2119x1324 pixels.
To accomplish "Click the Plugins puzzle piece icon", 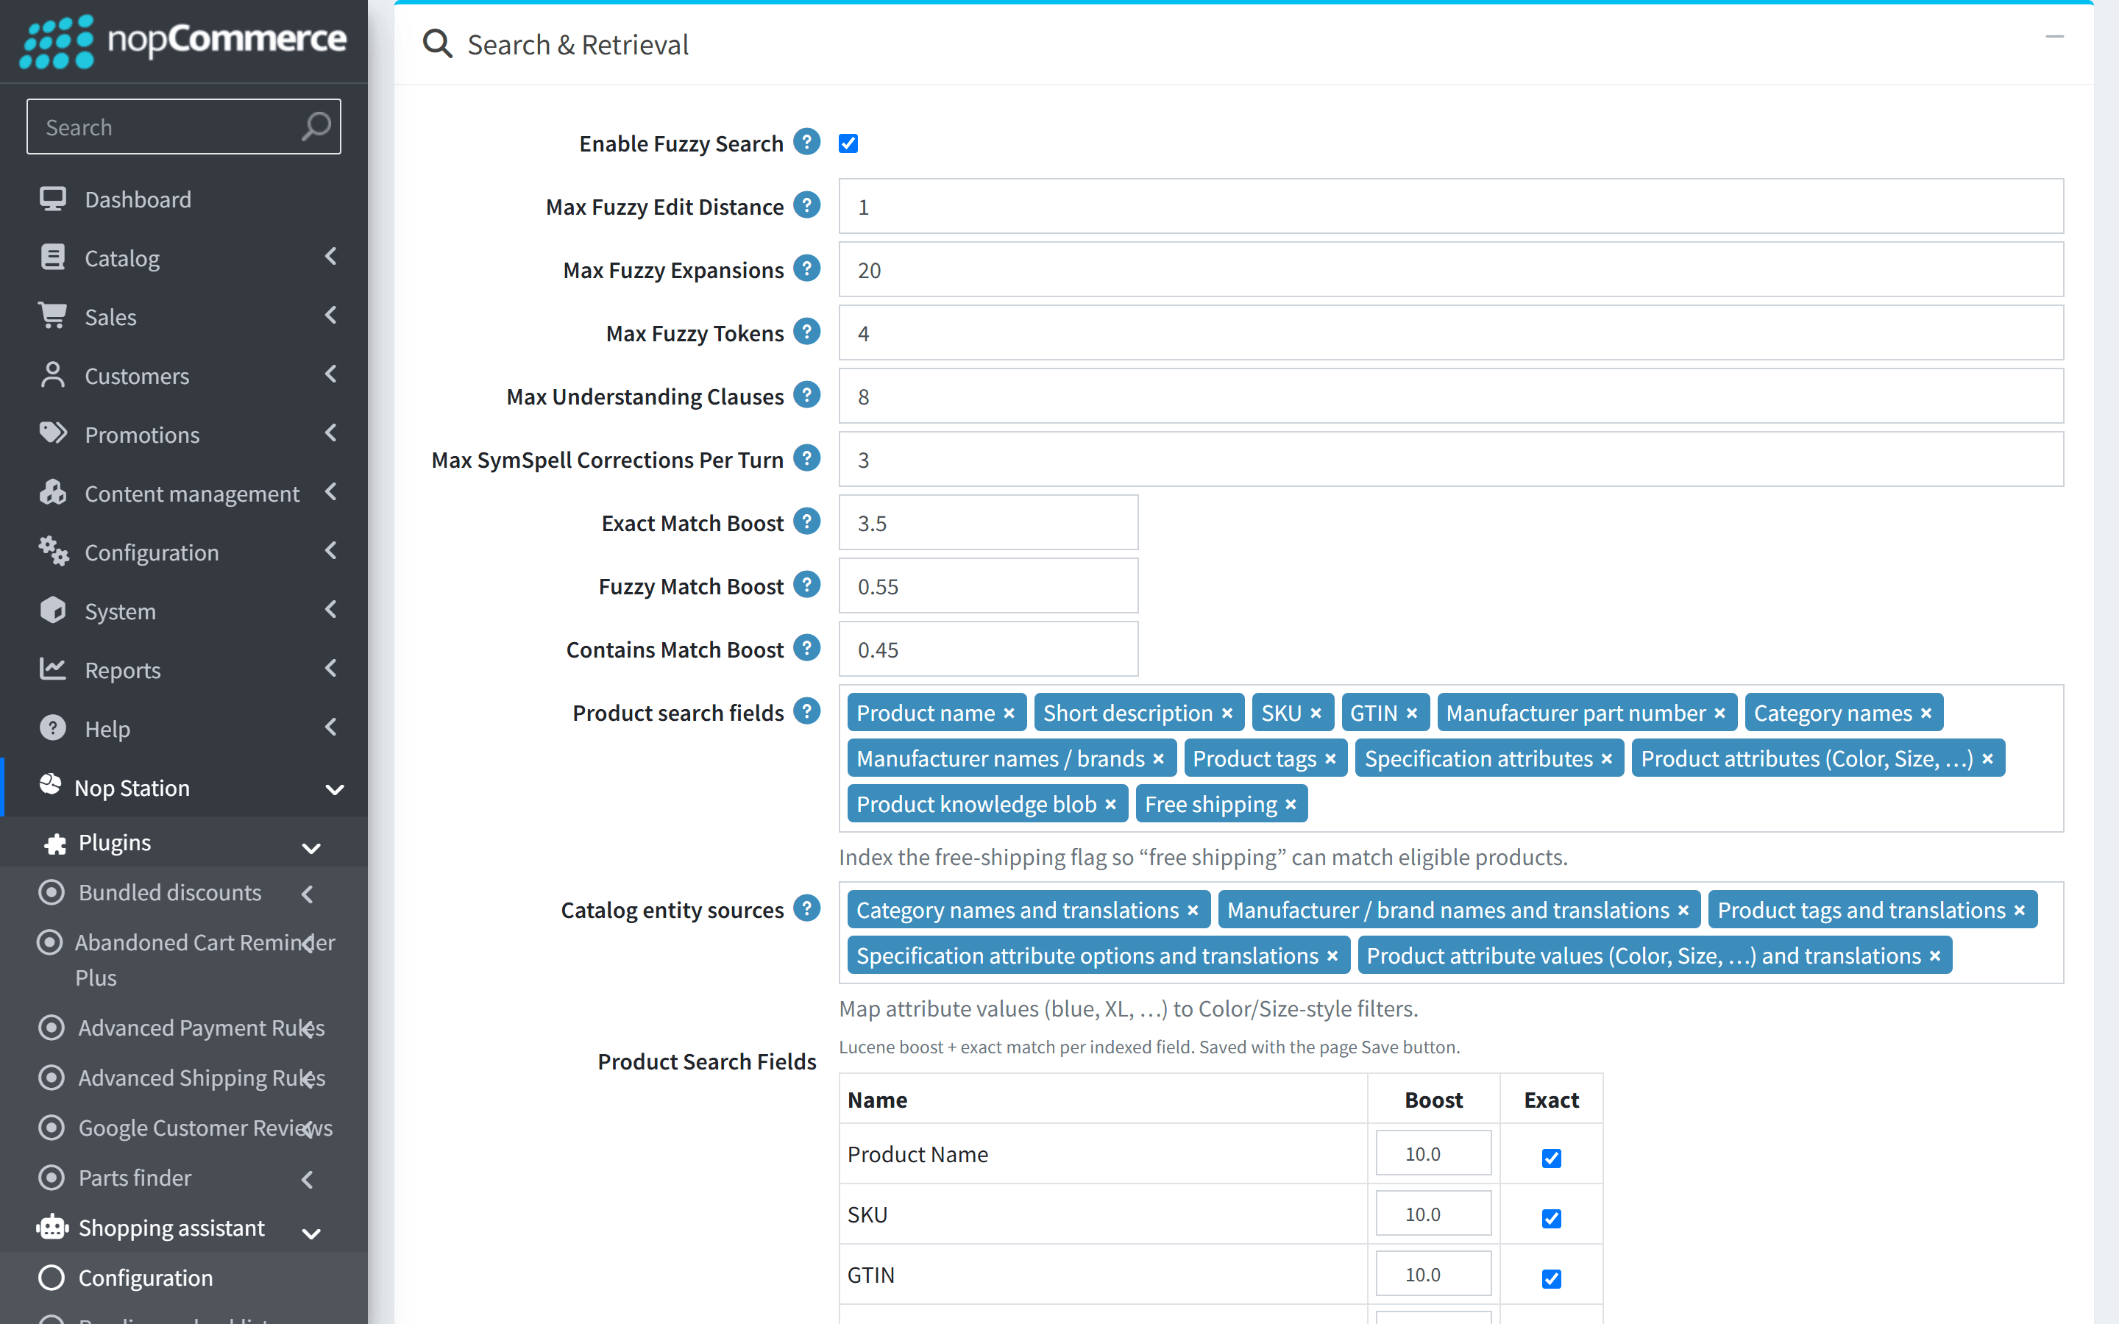I will point(55,843).
